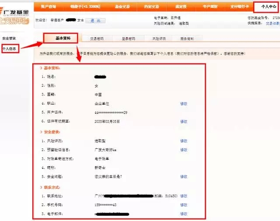Image resolution: width=280 pixels, height=221 pixels.
Task: Click the 退出 logout button
Action: coord(95,21)
